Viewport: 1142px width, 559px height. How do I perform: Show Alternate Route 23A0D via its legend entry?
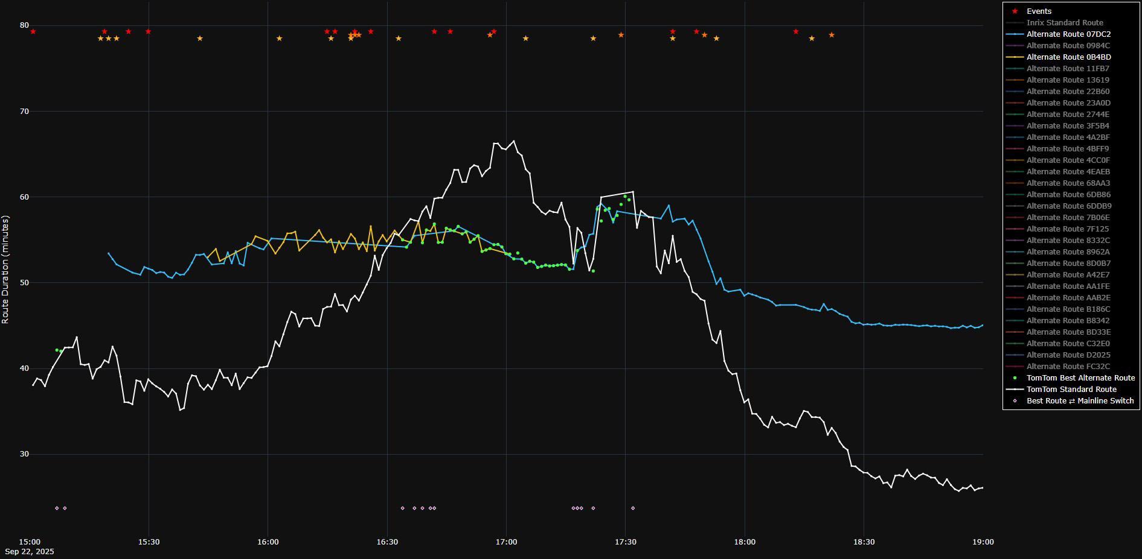pyautogui.click(x=1068, y=103)
